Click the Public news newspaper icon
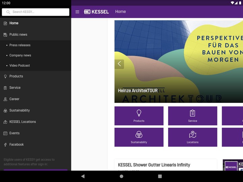The image size is (243, 182). 5,35
